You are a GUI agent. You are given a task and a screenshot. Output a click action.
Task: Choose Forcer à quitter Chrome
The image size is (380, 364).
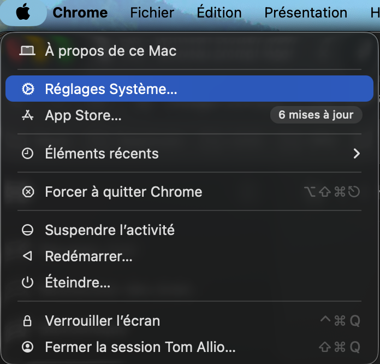click(x=123, y=192)
